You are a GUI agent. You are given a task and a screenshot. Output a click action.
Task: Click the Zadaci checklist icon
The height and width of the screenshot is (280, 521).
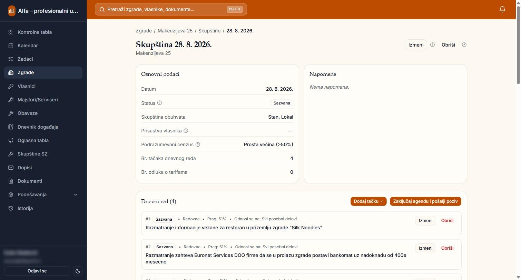pyautogui.click(x=11, y=59)
